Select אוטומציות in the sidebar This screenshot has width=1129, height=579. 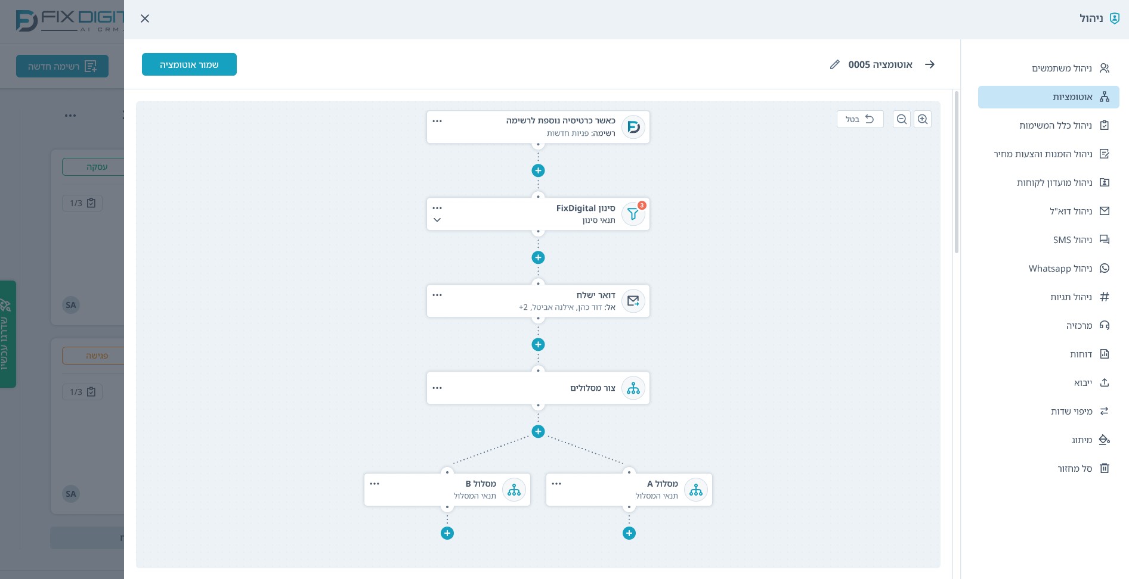click(1048, 97)
